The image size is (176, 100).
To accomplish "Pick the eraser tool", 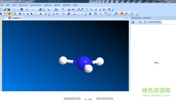I will pos(46,14).
